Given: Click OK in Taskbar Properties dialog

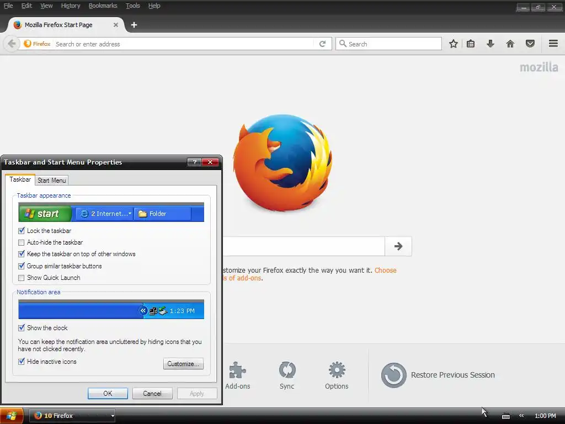Looking at the screenshot, I should click(108, 393).
